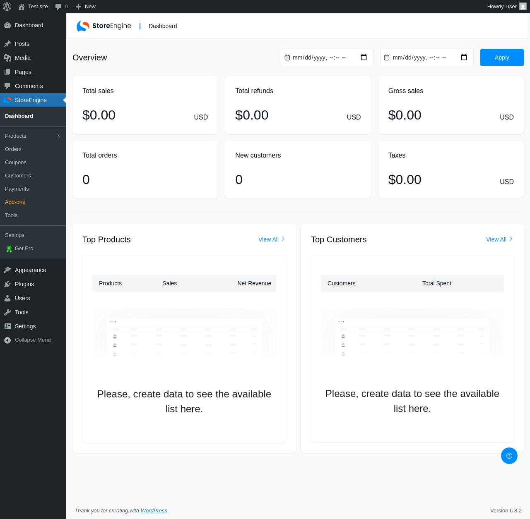The width and height of the screenshot is (530, 519).
Task: Click the Dashboard breadcrumb in StoreEngine header
Action: click(163, 26)
